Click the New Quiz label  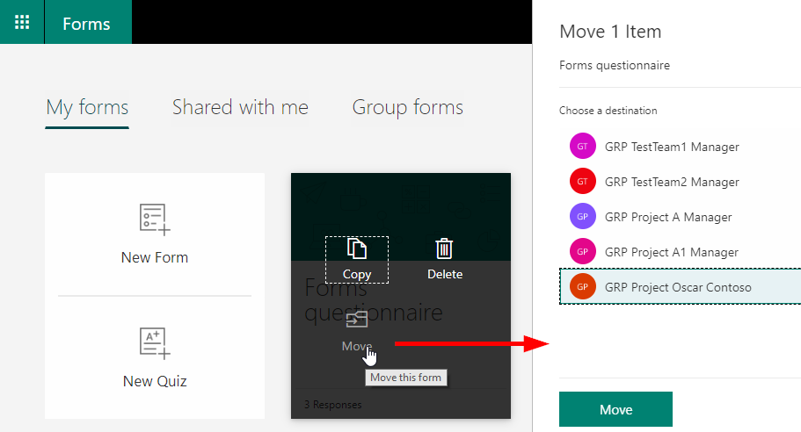coord(155,381)
